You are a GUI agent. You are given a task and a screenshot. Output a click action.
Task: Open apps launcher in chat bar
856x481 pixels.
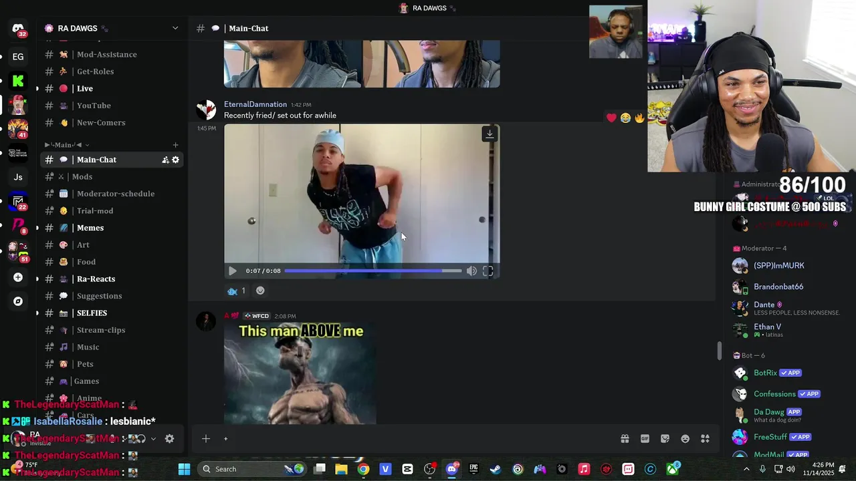[x=705, y=439]
